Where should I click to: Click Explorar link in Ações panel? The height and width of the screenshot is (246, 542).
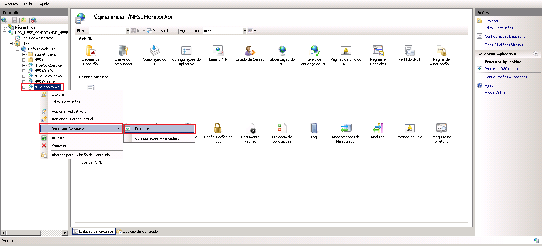[x=491, y=21]
